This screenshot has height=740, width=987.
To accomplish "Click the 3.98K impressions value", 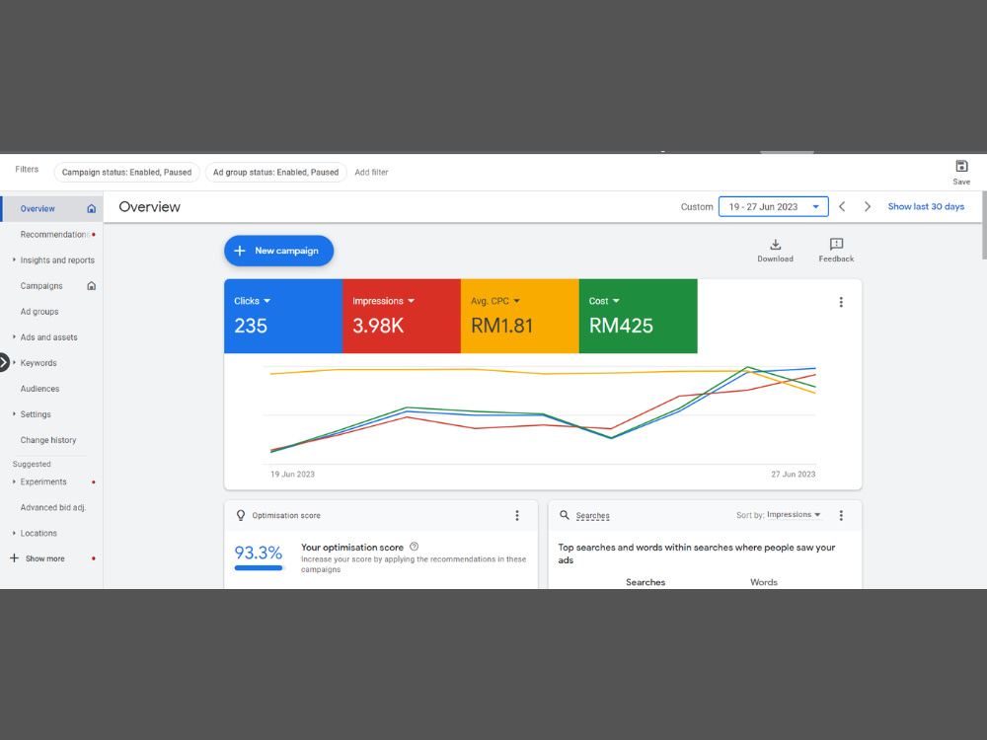I will pos(378,326).
